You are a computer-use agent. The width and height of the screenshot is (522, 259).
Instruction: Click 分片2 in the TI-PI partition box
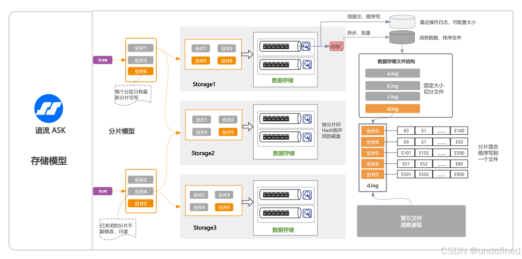[141, 180]
